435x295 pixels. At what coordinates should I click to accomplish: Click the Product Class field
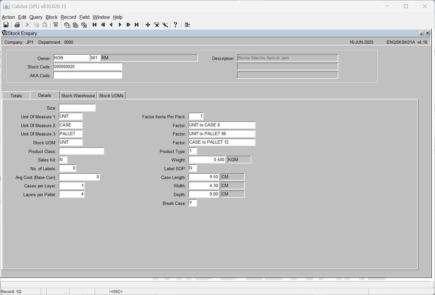81,151
